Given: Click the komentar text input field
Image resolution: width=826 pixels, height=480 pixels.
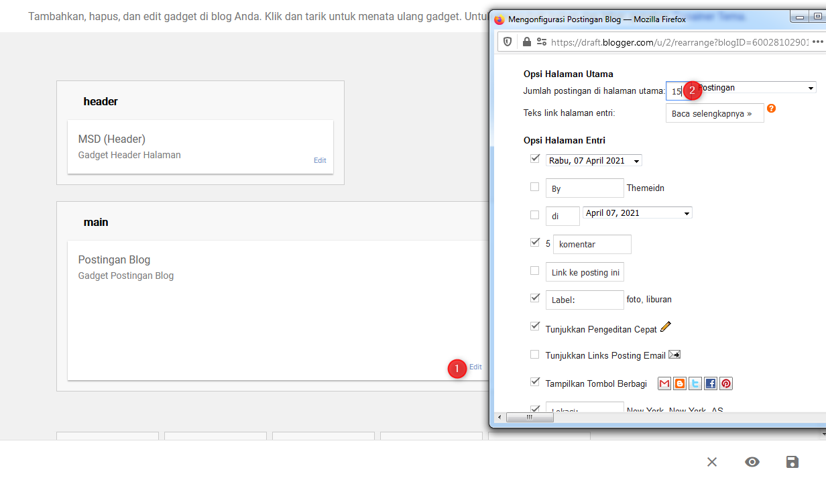Looking at the screenshot, I should [x=592, y=244].
